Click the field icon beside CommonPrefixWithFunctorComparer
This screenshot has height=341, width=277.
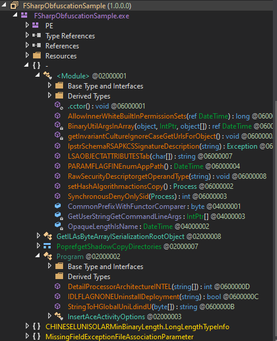[58, 206]
